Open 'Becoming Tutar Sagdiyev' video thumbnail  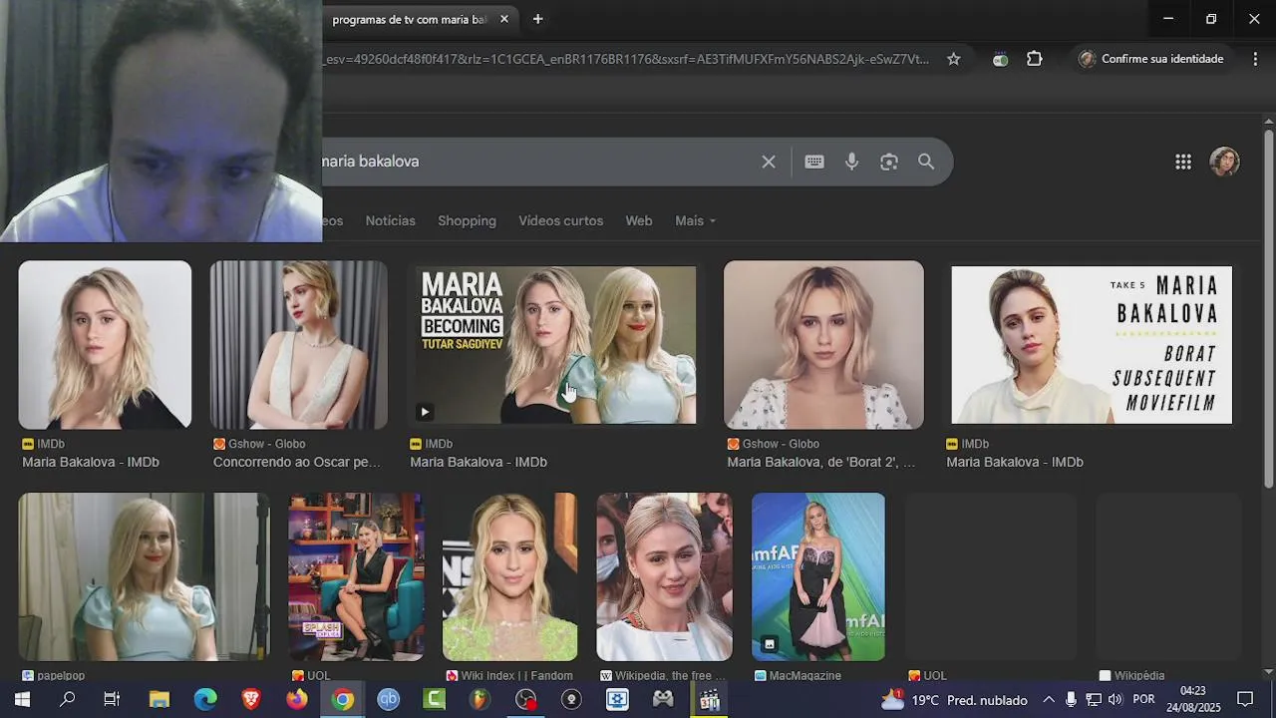point(554,345)
